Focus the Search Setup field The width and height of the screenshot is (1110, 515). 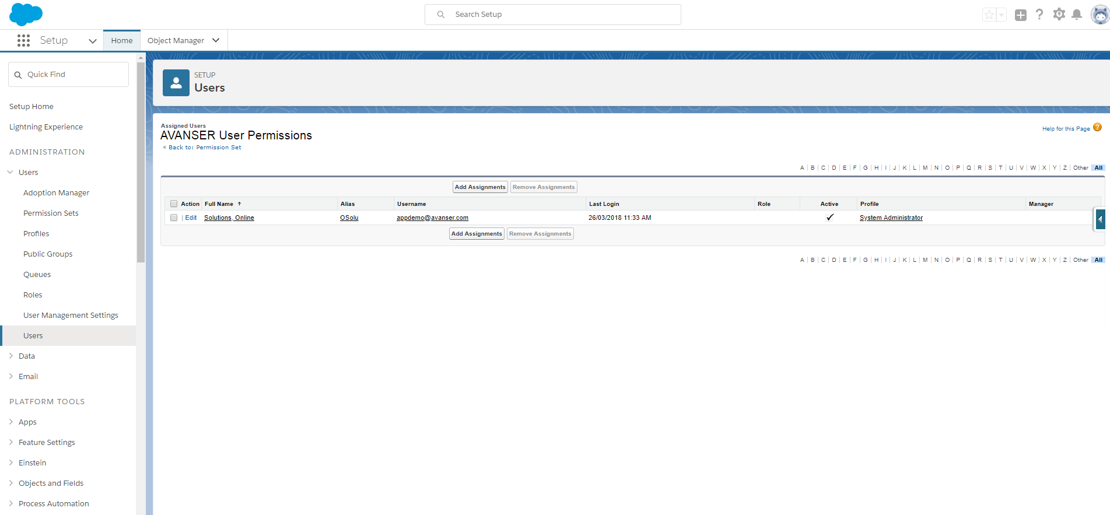point(553,15)
